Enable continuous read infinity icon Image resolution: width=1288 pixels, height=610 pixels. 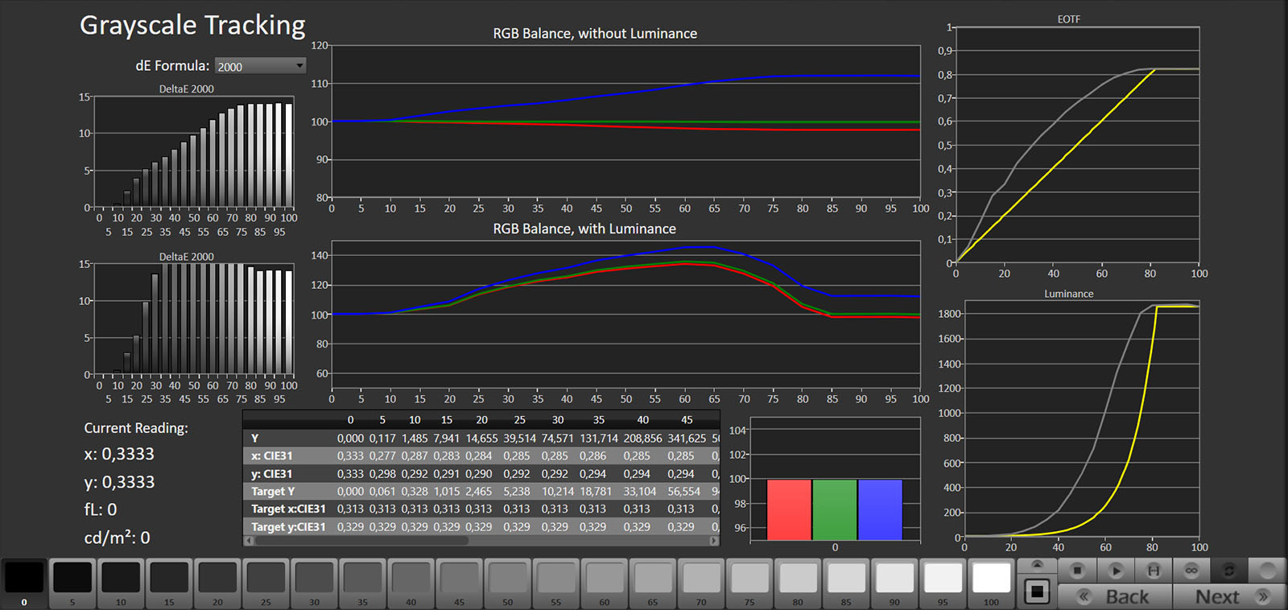point(1191,571)
